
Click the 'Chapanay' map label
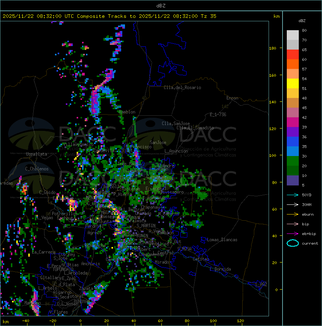coord(150,207)
